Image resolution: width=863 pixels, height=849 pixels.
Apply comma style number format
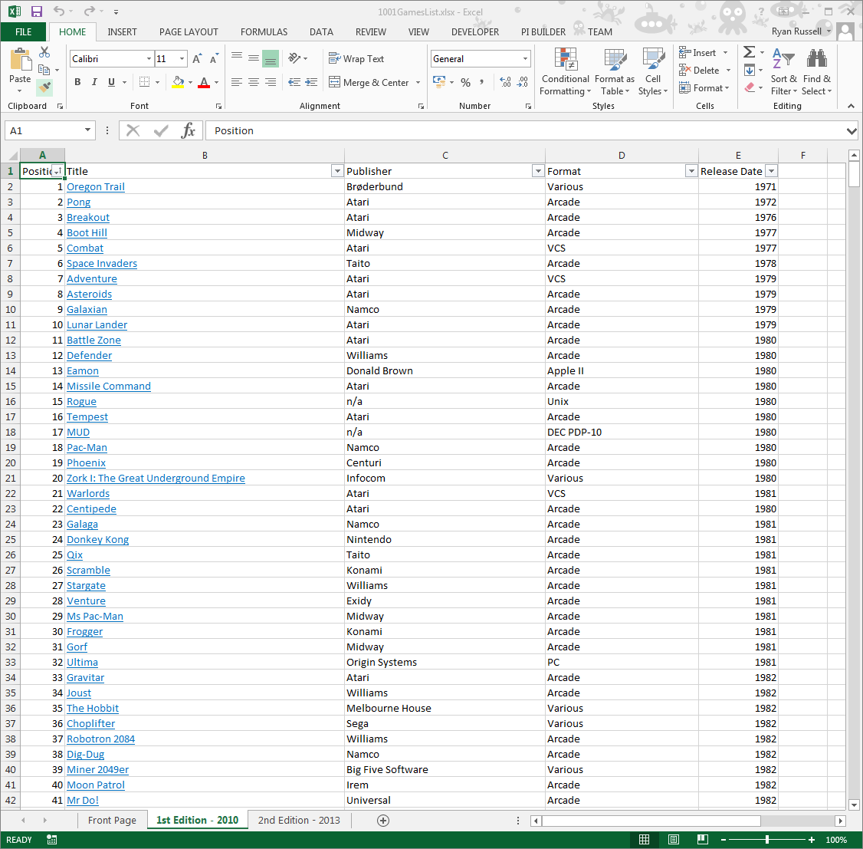point(482,82)
